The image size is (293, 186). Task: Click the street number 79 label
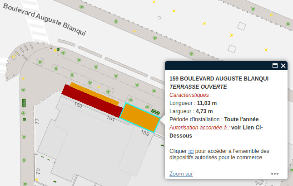pos(38,171)
